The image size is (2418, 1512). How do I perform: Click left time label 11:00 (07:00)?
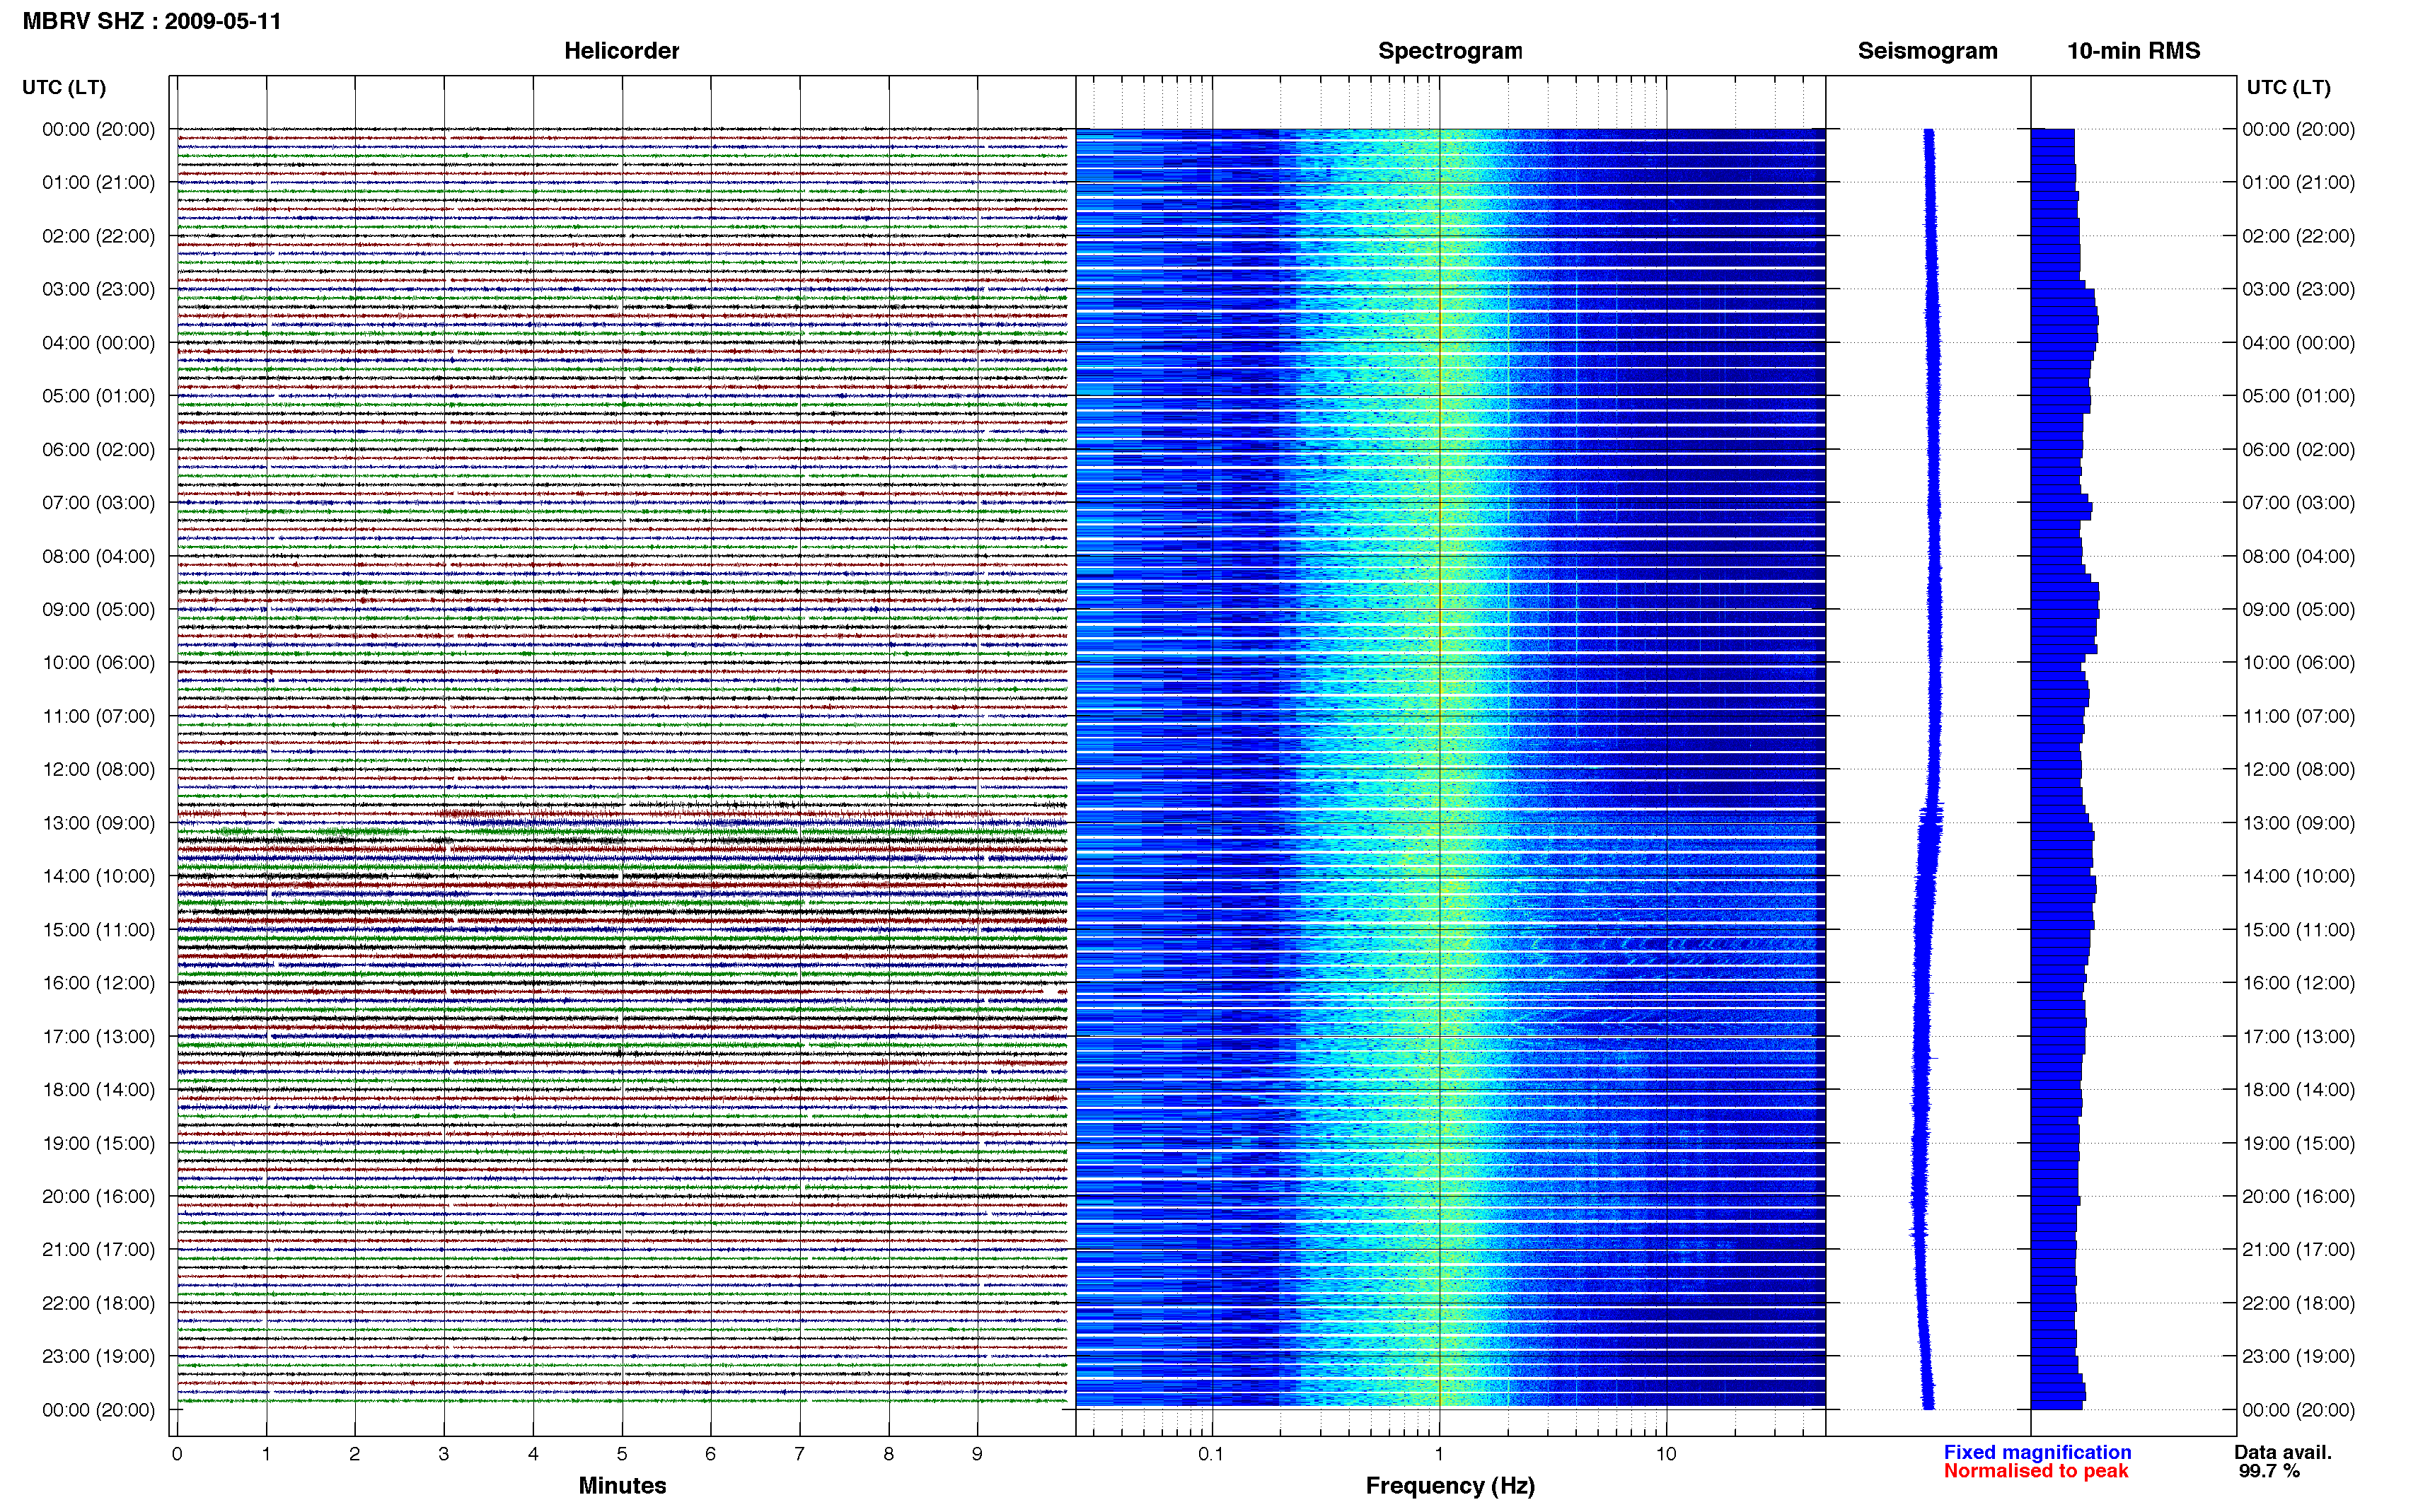[x=98, y=716]
